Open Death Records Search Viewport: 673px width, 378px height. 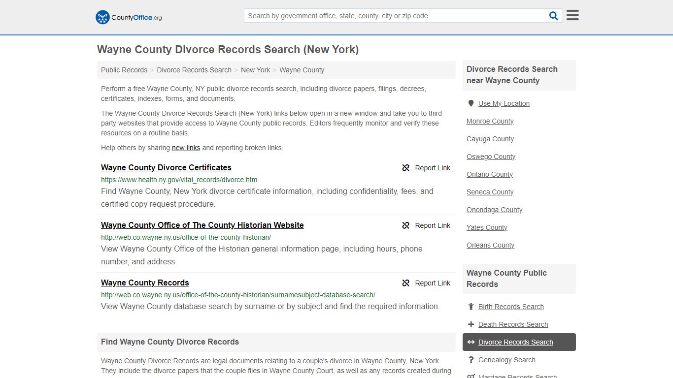513,324
